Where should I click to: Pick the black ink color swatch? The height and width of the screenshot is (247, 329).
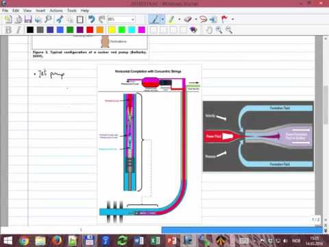click(30, 30)
